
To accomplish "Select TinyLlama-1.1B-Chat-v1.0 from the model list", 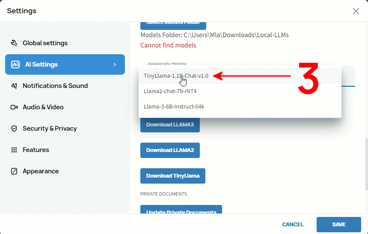I will 176,76.
